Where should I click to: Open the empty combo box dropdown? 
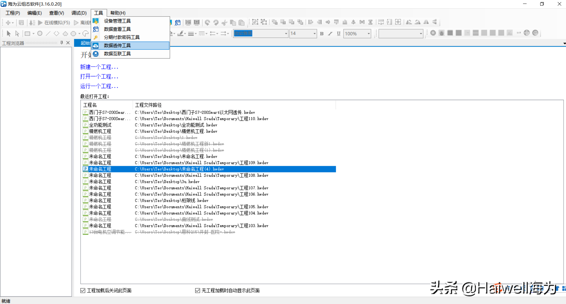[421, 33]
